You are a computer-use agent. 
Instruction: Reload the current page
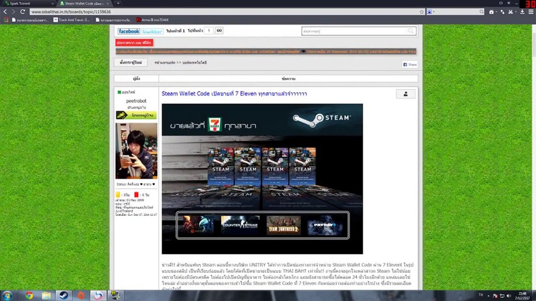pyautogui.click(x=23, y=12)
